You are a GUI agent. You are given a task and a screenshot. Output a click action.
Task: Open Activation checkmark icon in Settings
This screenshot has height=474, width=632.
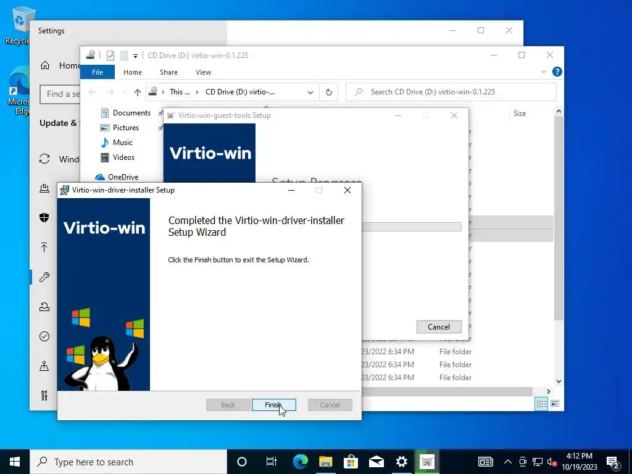[x=44, y=336]
